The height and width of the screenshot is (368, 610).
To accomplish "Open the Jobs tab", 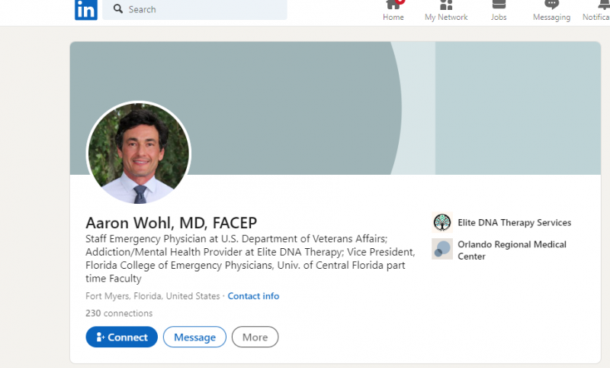I will pos(499,11).
